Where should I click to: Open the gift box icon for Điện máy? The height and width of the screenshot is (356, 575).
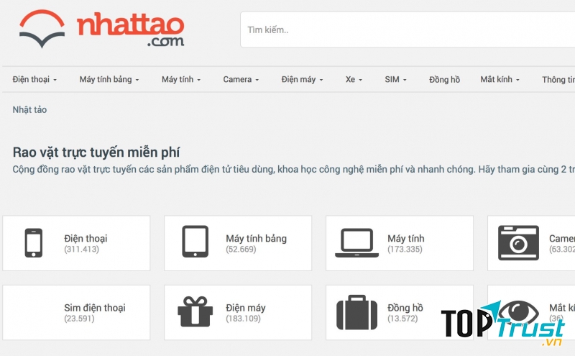click(x=195, y=311)
